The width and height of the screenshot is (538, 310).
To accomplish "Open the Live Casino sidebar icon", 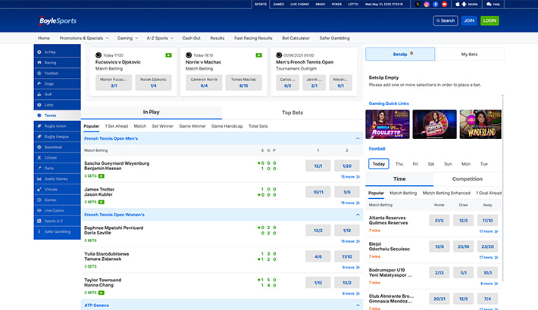I will (39, 210).
